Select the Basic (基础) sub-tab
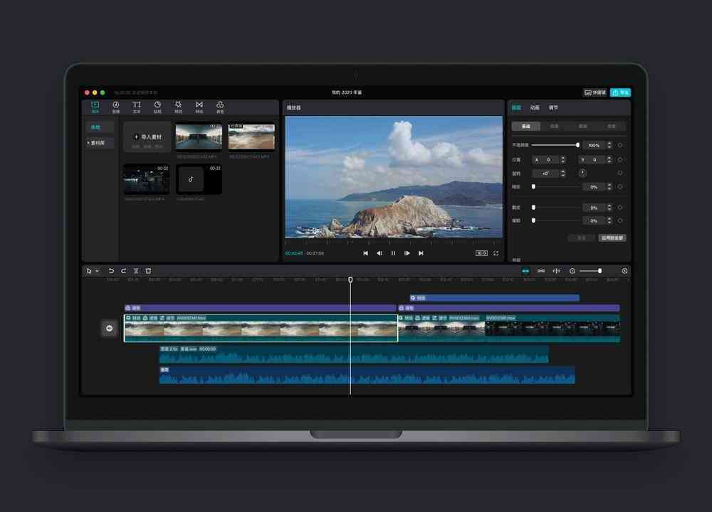Image resolution: width=712 pixels, height=512 pixels. pos(526,126)
